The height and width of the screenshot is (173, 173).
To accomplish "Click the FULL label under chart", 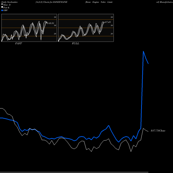I will (x=75, y=44).
